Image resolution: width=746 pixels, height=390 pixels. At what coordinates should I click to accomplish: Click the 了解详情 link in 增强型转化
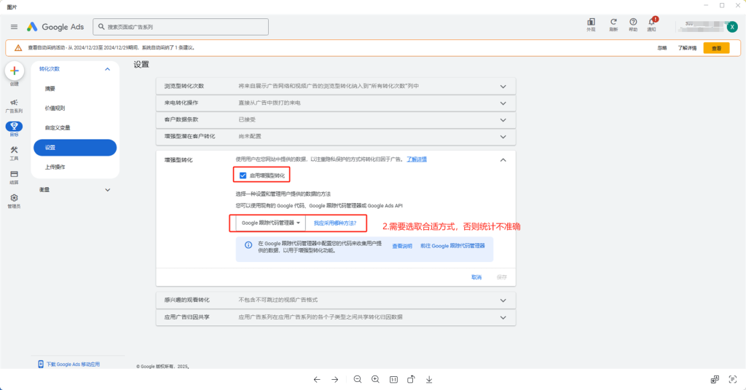pyautogui.click(x=417, y=159)
